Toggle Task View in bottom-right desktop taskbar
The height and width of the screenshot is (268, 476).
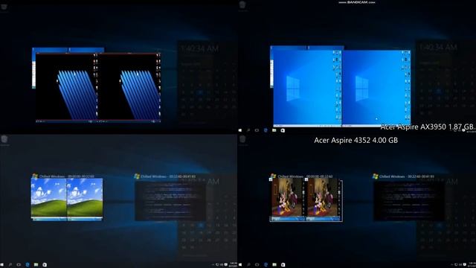(x=257, y=265)
